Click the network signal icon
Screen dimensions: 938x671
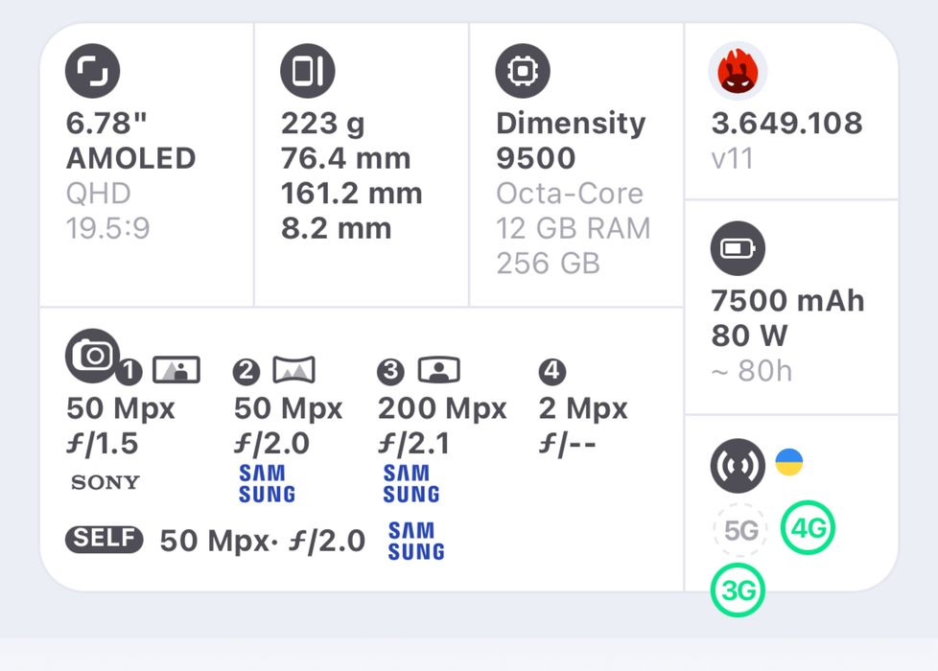[x=738, y=465]
